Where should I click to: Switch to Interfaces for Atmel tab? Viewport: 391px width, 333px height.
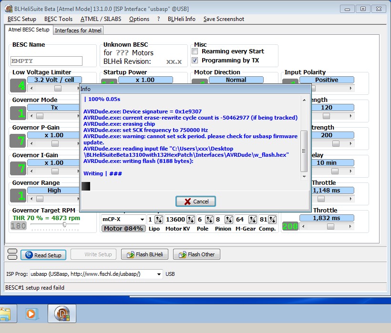[78, 30]
